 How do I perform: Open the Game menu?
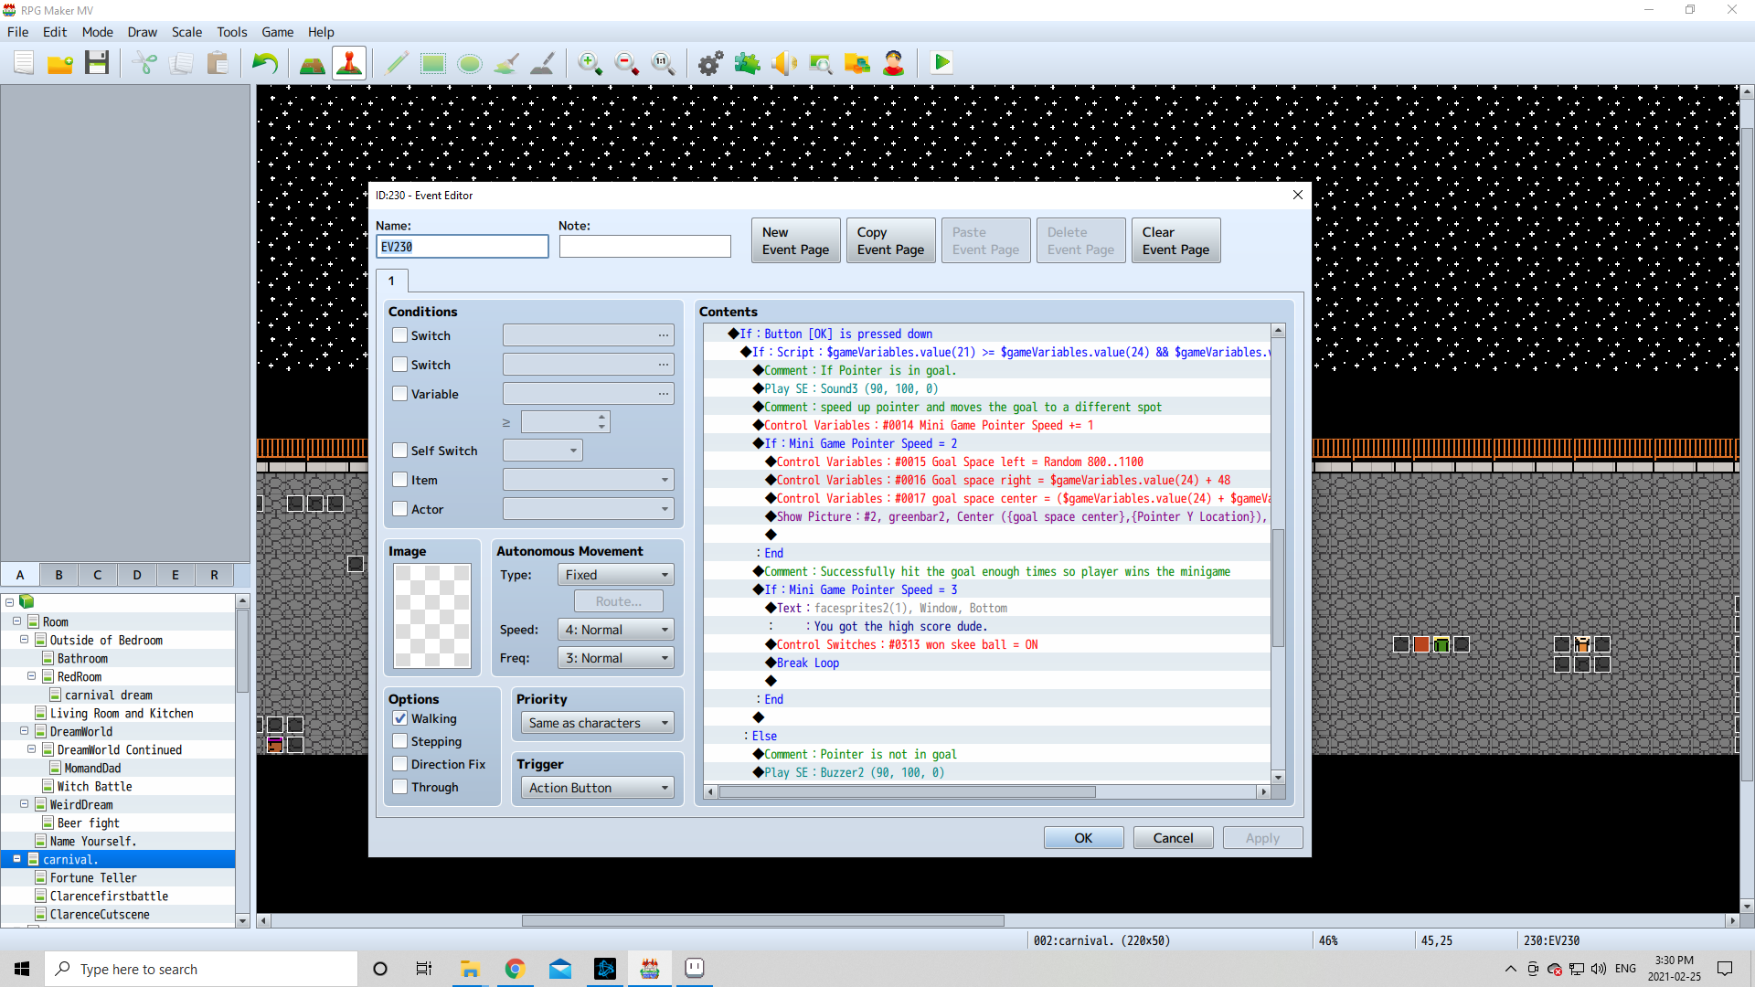tap(278, 32)
